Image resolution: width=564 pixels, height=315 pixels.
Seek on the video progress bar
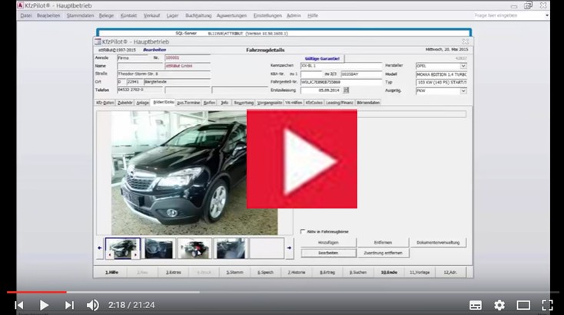231,291
